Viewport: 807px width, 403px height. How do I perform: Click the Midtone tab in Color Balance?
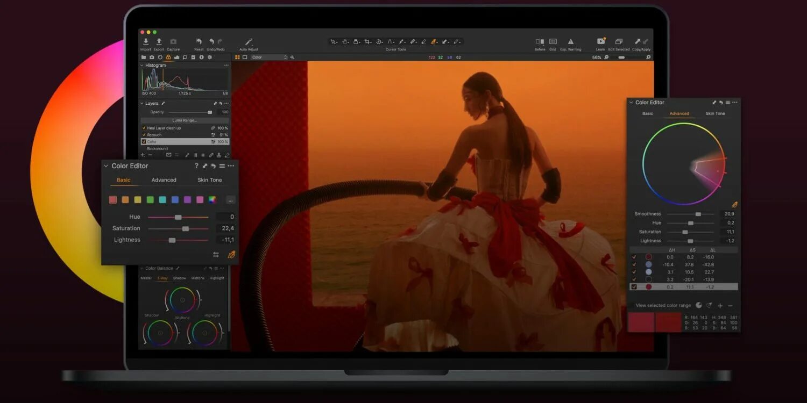(x=198, y=278)
